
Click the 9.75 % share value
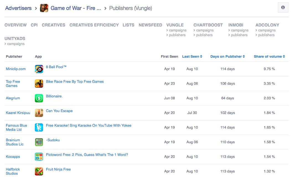[269, 69]
